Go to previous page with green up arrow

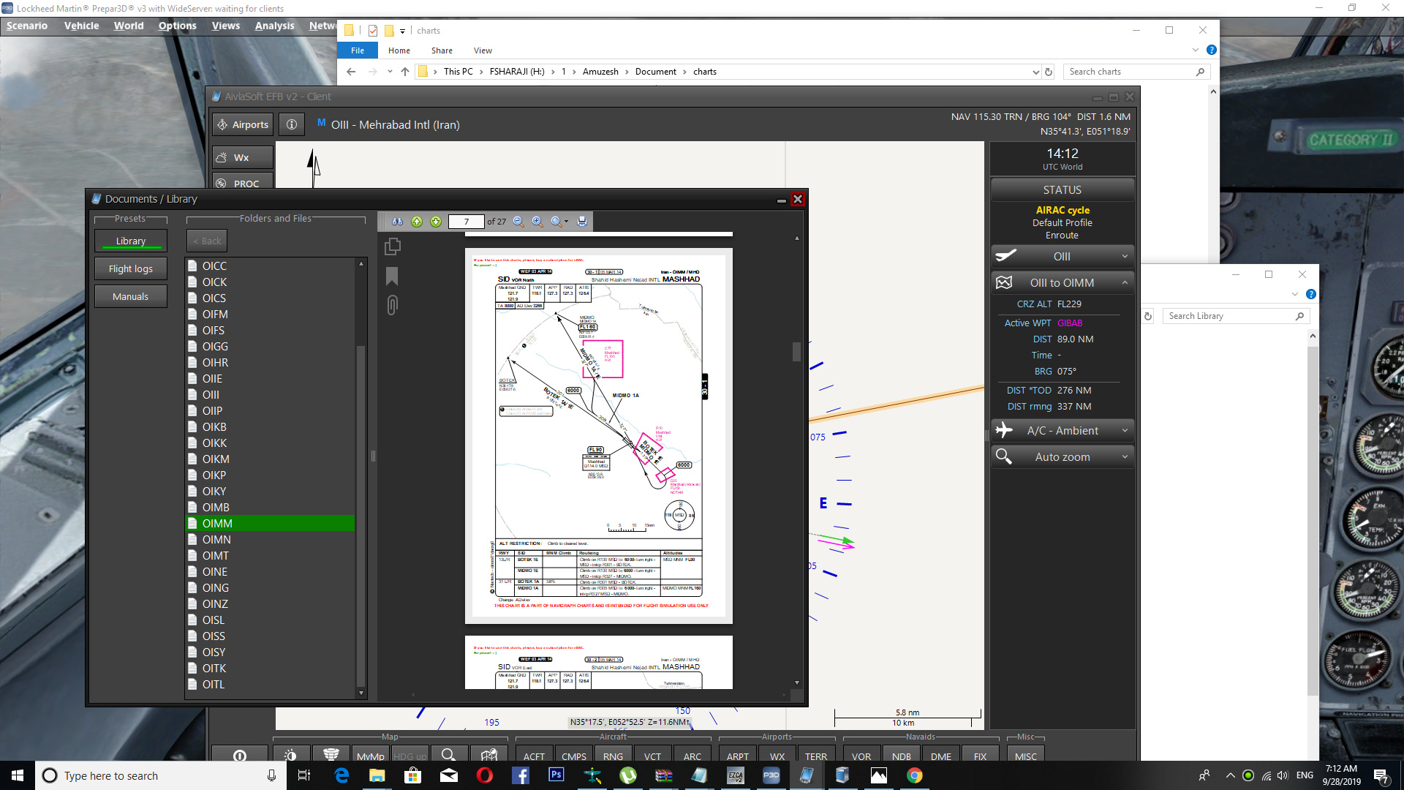[417, 222]
